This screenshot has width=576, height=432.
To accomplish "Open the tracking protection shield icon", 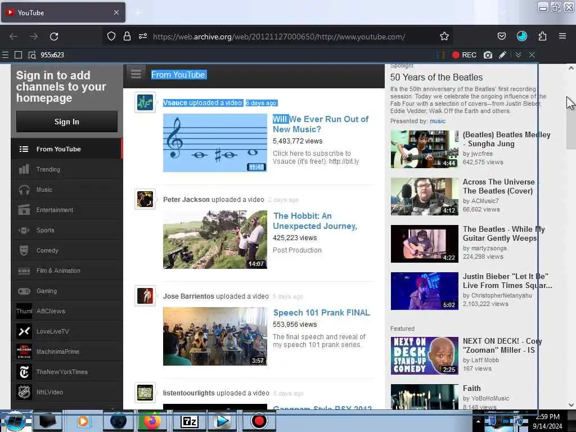I will point(111,37).
